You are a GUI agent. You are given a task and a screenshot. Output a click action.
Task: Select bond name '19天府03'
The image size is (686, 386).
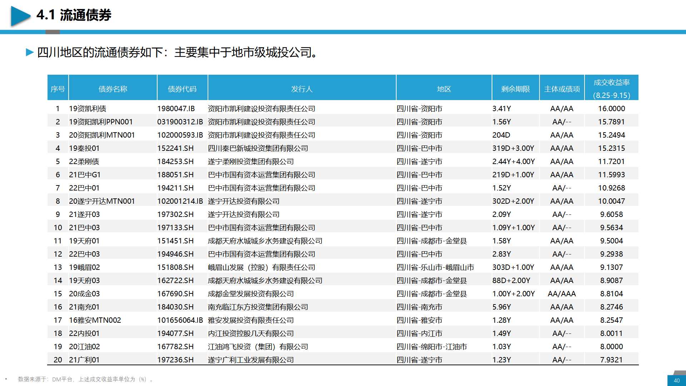[x=84, y=281]
